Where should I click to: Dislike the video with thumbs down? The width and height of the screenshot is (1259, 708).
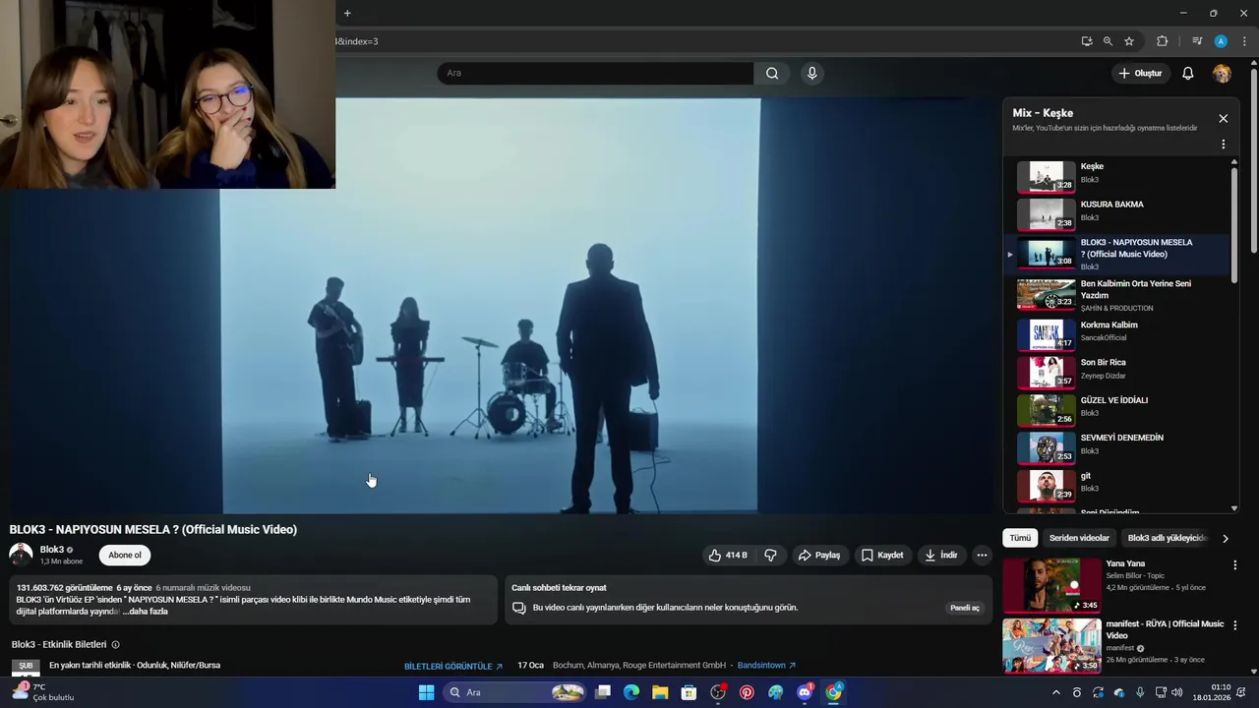771,556
